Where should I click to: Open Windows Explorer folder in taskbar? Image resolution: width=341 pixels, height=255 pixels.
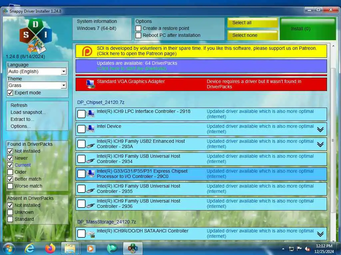coord(70,248)
